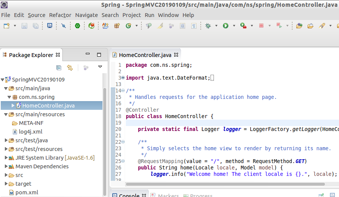Viewport: 339px width, 197px height.
Task: Open the File menu
Action: (x=6, y=15)
